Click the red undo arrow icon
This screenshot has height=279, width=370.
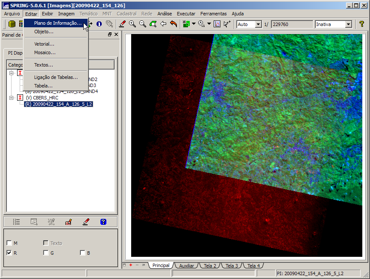pos(173,24)
